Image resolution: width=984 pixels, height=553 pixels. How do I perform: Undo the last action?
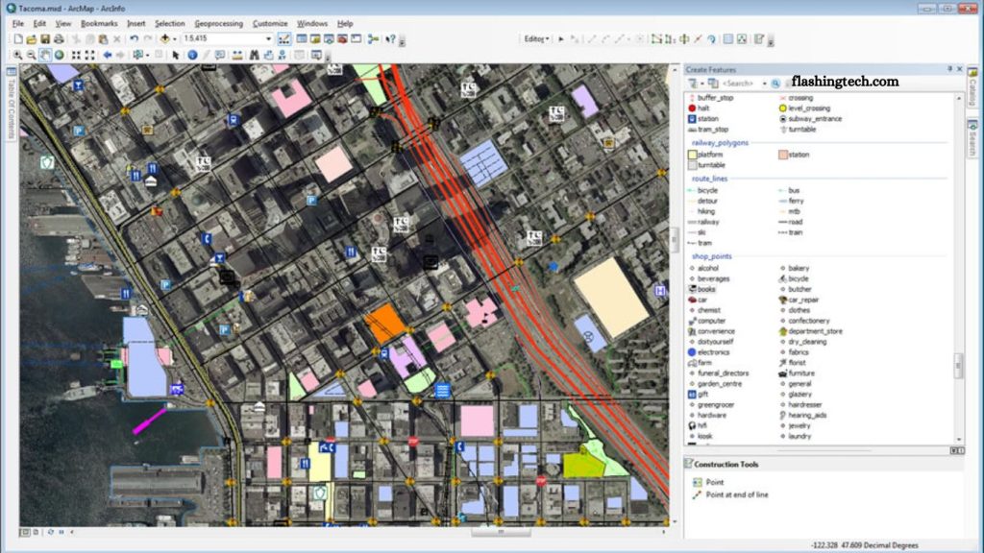(x=134, y=38)
